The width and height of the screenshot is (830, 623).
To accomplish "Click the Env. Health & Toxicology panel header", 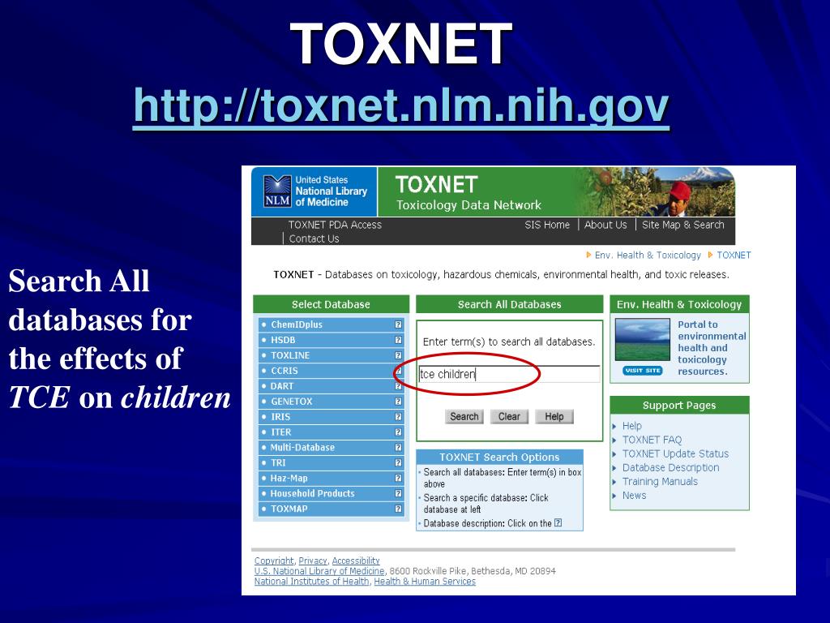I will tap(679, 305).
